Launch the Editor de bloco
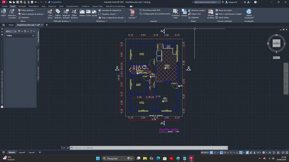Screen dimensions: 289x162 74,14
